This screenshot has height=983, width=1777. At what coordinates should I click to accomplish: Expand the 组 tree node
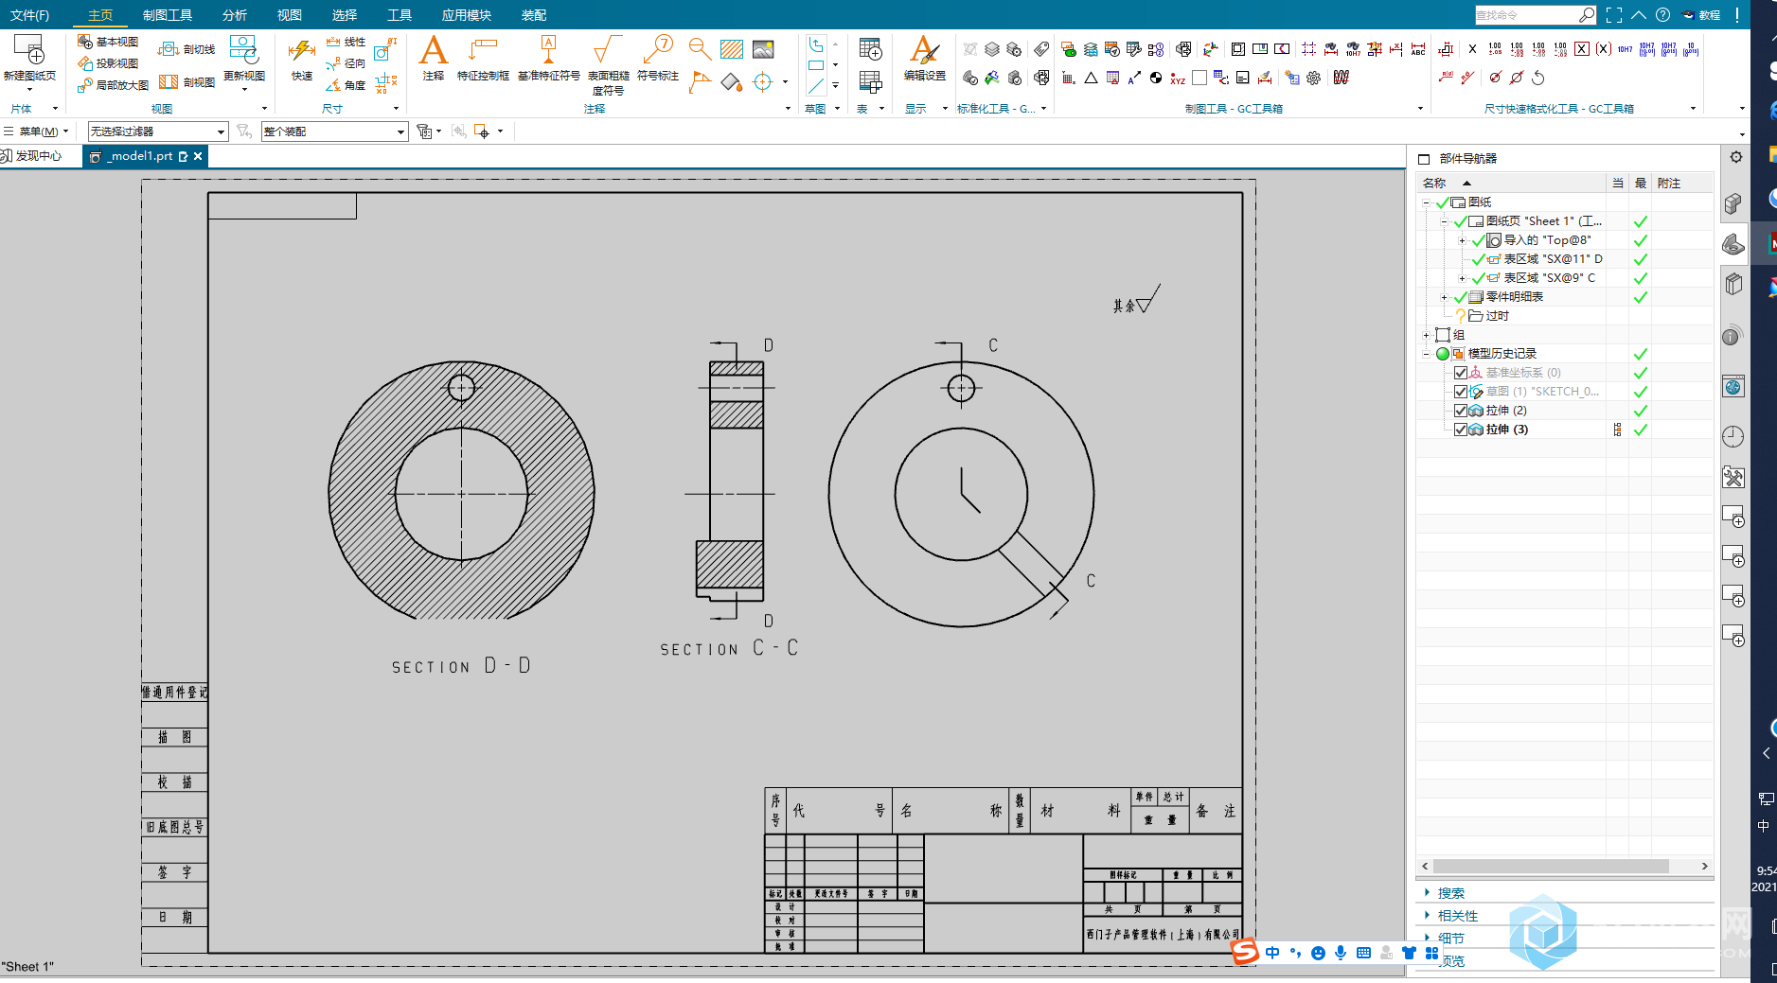(x=1426, y=335)
